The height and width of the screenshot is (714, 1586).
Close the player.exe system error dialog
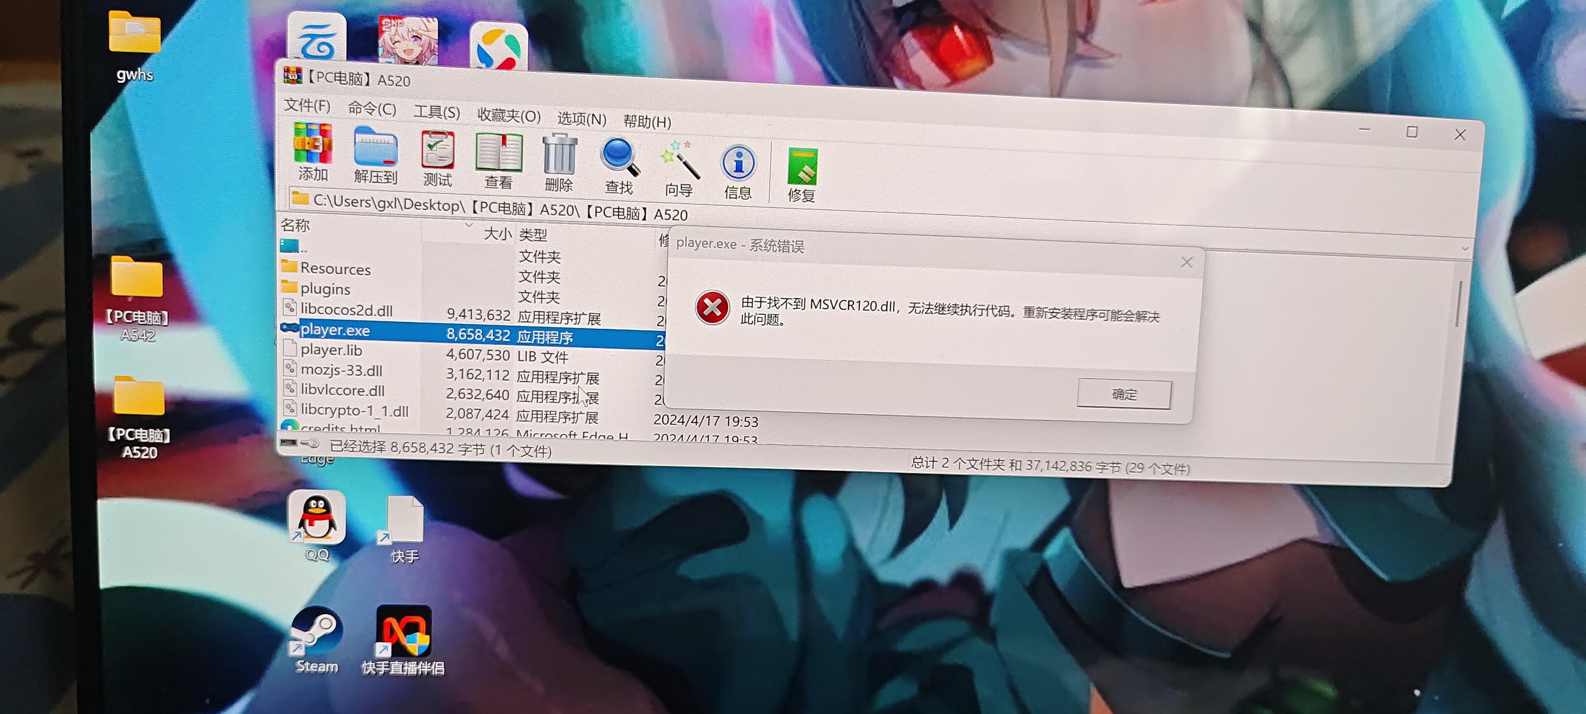pos(1186,262)
